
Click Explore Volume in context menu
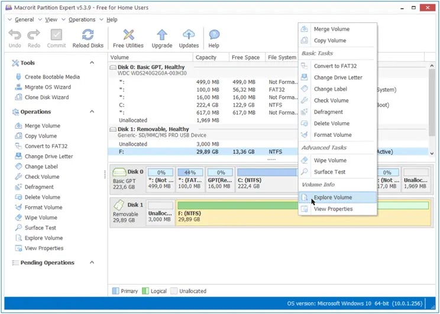338,198
